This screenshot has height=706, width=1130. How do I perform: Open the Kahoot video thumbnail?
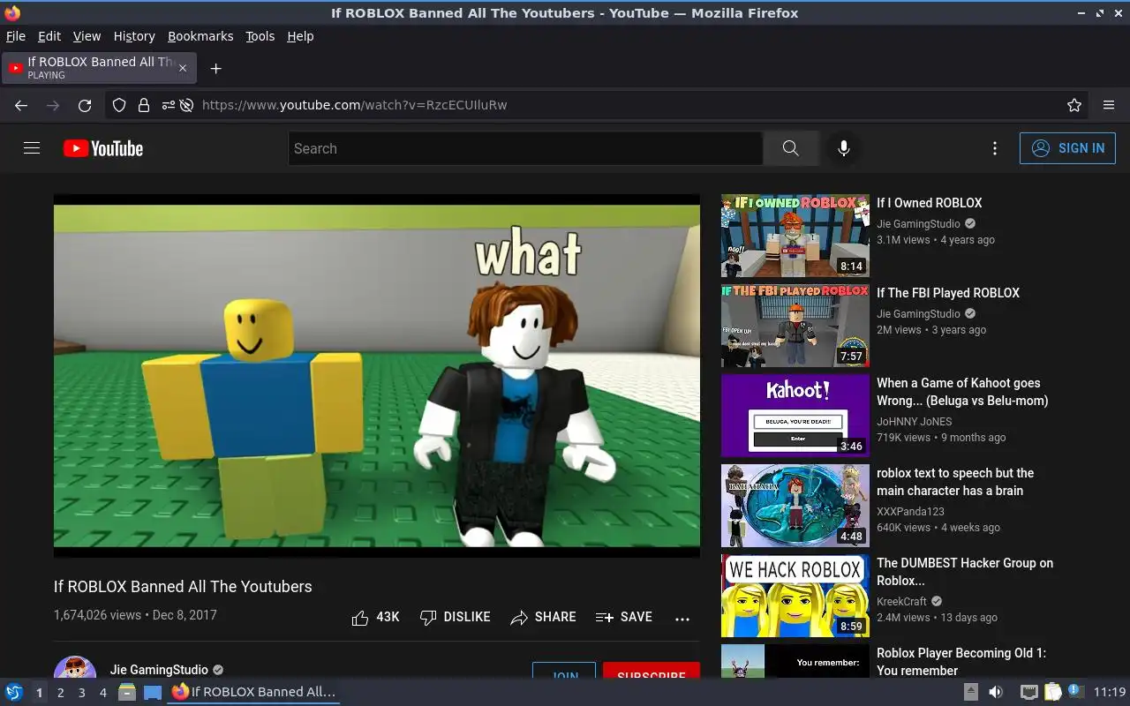(795, 416)
